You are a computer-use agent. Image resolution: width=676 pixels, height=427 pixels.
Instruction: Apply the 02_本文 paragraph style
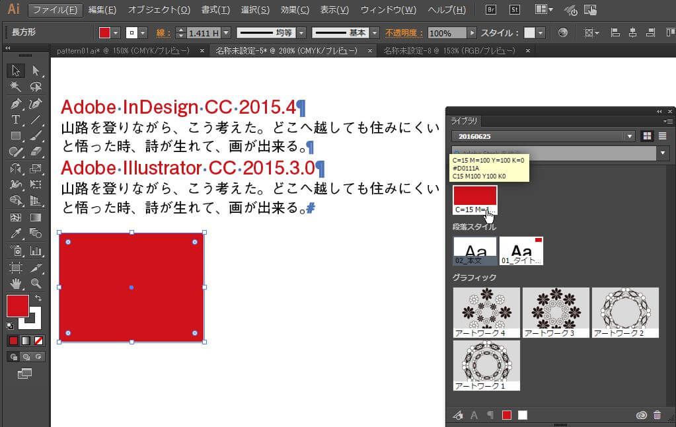point(474,251)
